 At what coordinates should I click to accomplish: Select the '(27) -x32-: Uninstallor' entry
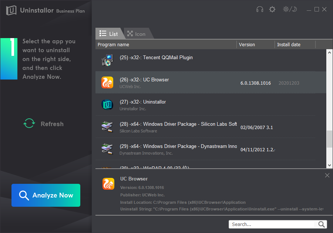143,102
